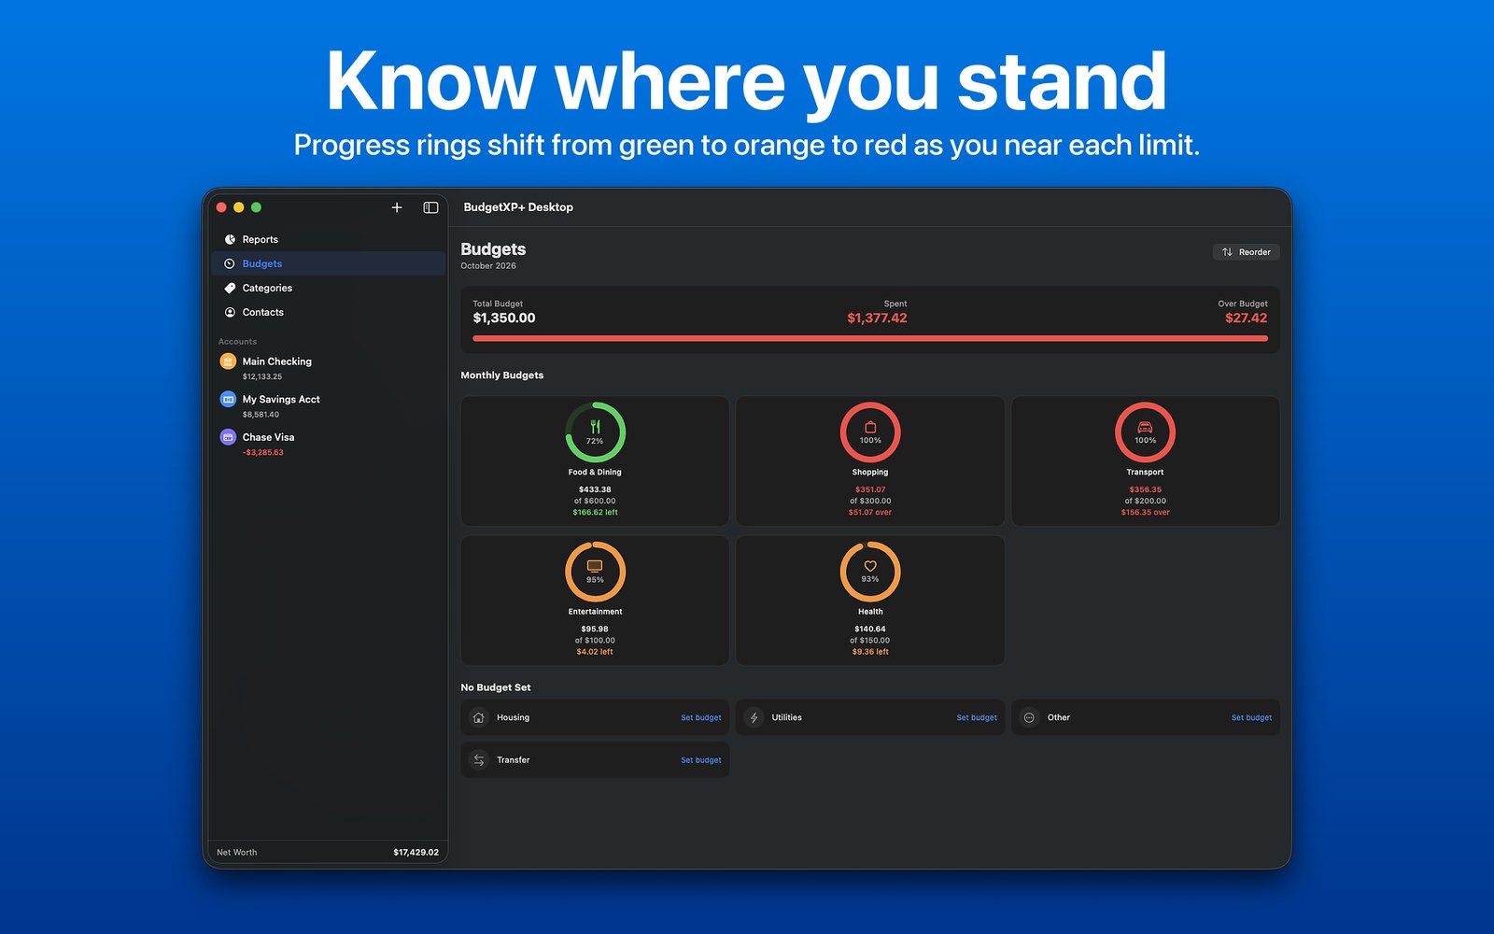Click the Main Checking account icon
Image resolution: width=1494 pixels, height=934 pixels.
pos(228,361)
